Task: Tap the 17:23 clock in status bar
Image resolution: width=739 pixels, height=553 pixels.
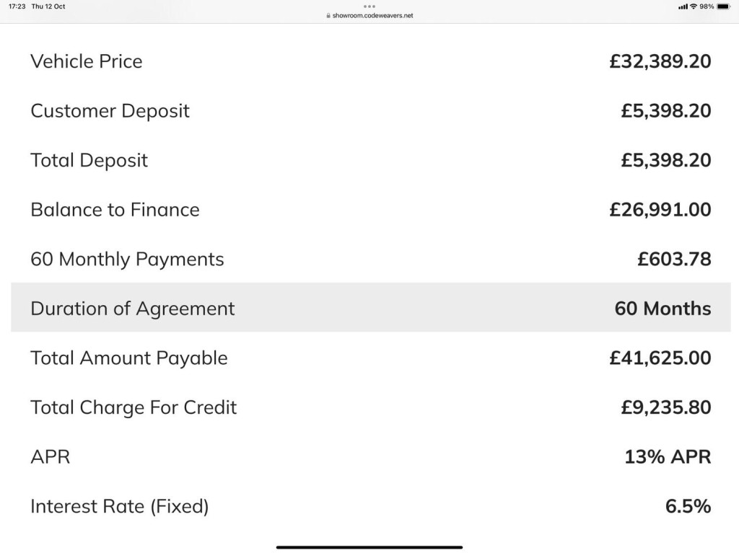Action: click(x=17, y=6)
